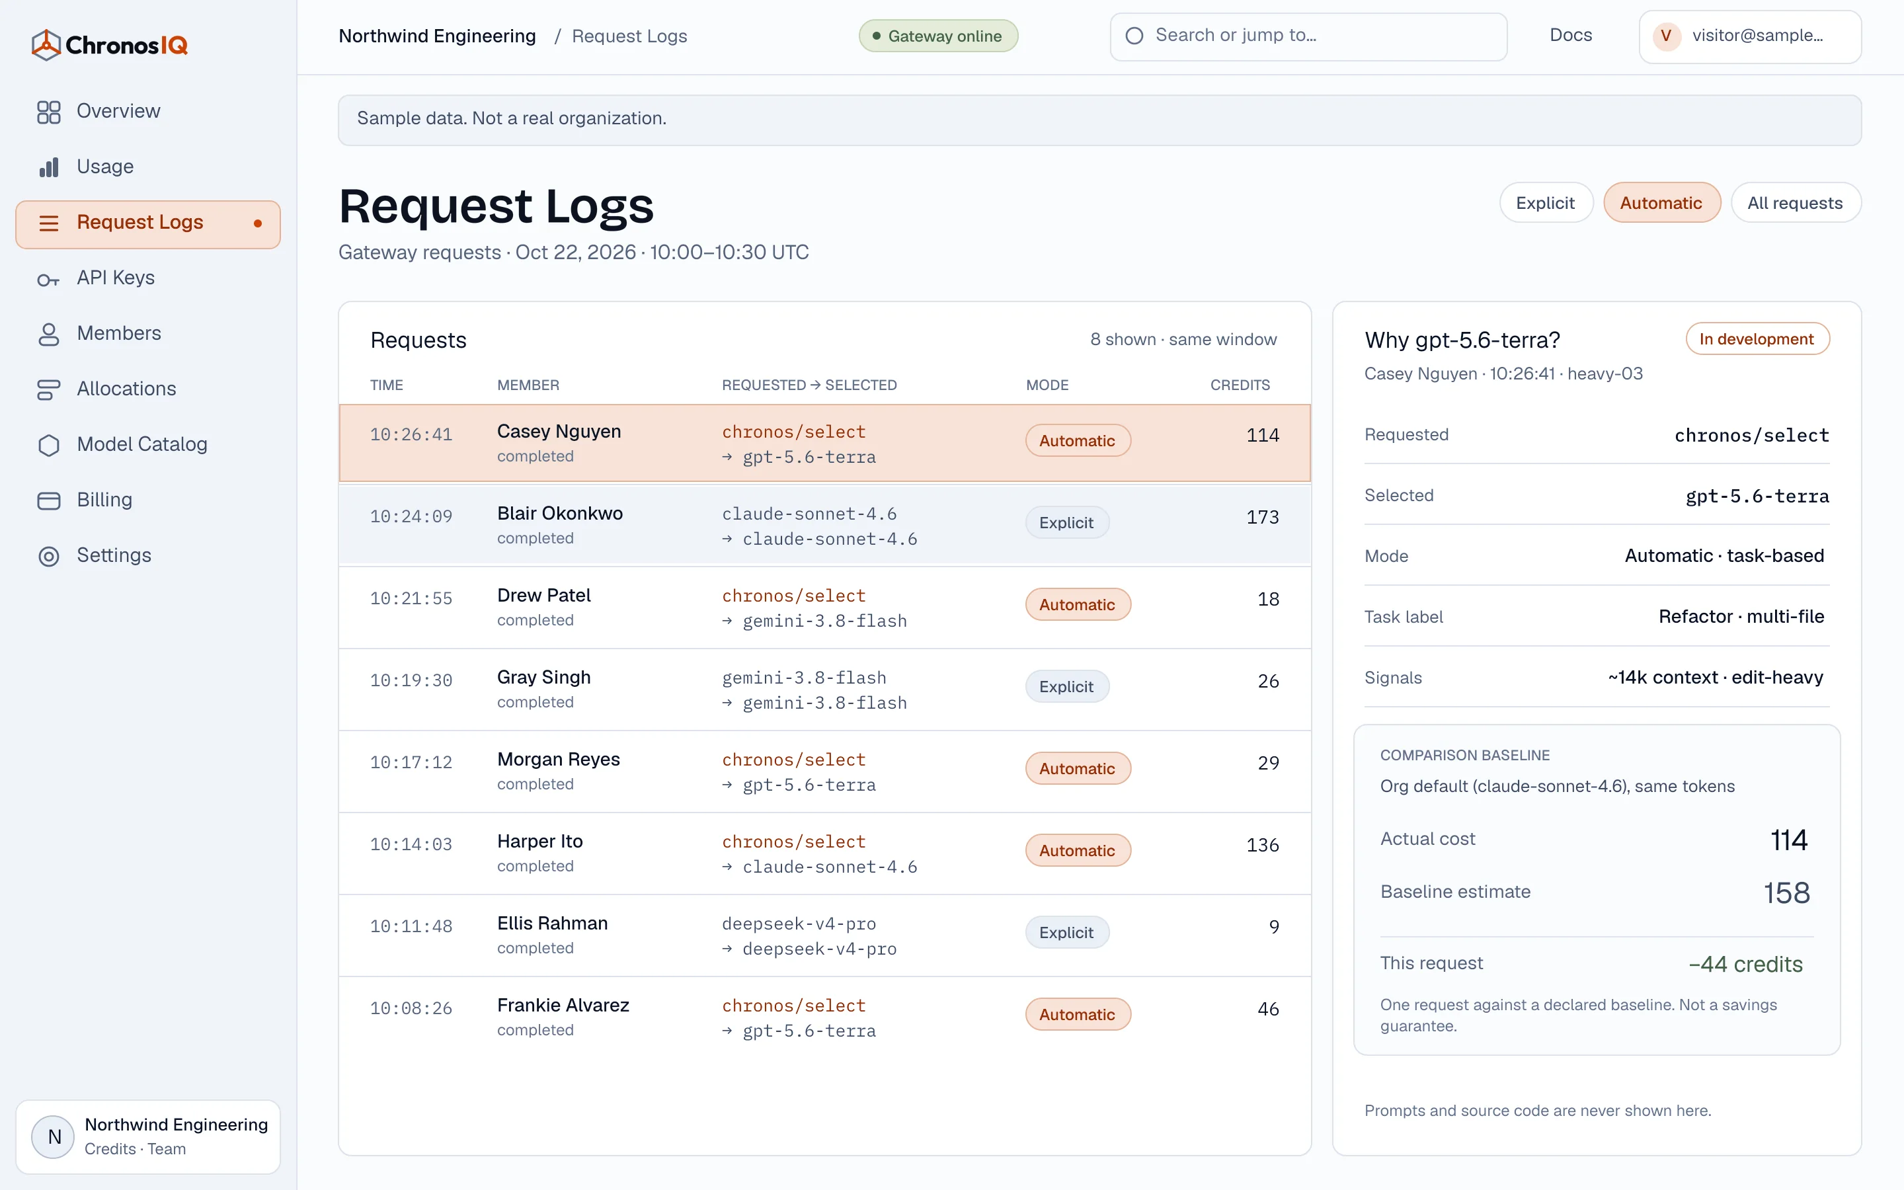Open Overview via its grid icon
The width and height of the screenshot is (1904, 1190).
pos(49,112)
